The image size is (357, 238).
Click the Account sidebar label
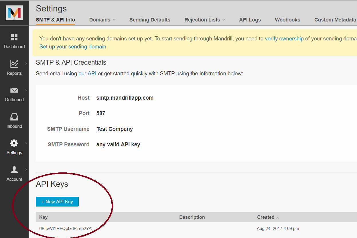point(14,179)
